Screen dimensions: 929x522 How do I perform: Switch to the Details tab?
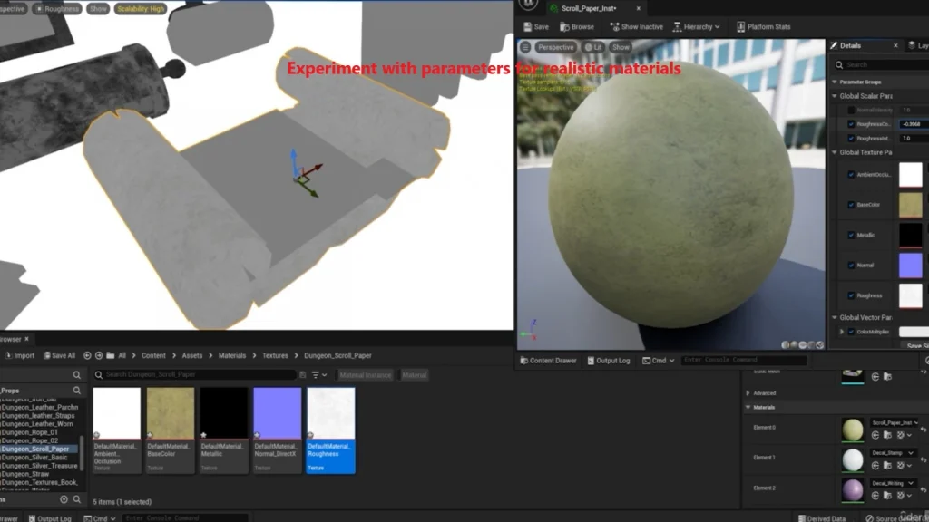click(851, 45)
